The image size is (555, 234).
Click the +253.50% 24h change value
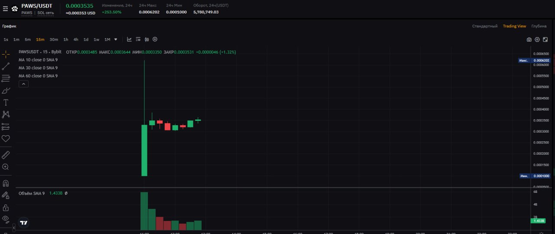pos(112,12)
